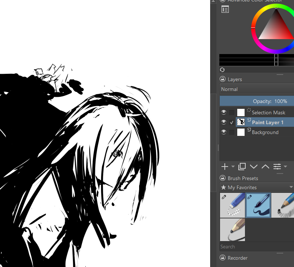294x267 pixels.
Task: Expand layer properties dropdown arrow
Action: coord(285,166)
